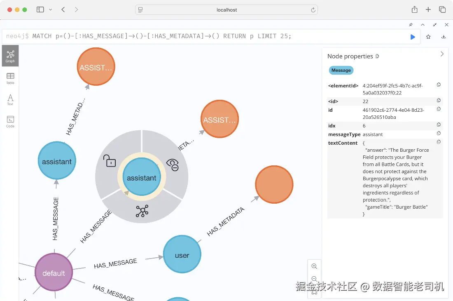Select the purple default node
Screen dimensions: 453x301
[x=54, y=272]
